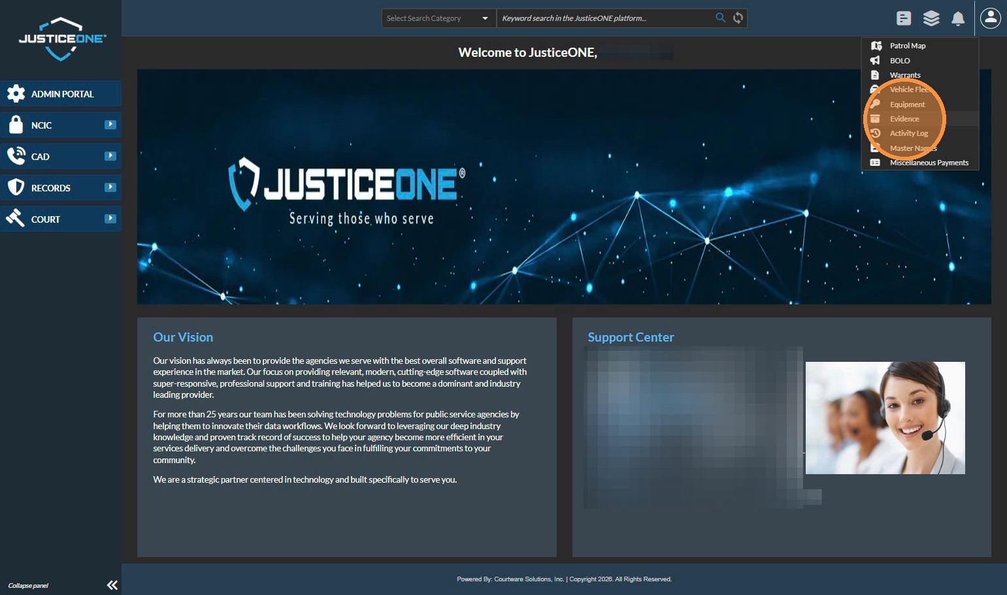Expand the NCIC submenu arrow
Viewport: 1007px width, 595px height.
tap(110, 124)
